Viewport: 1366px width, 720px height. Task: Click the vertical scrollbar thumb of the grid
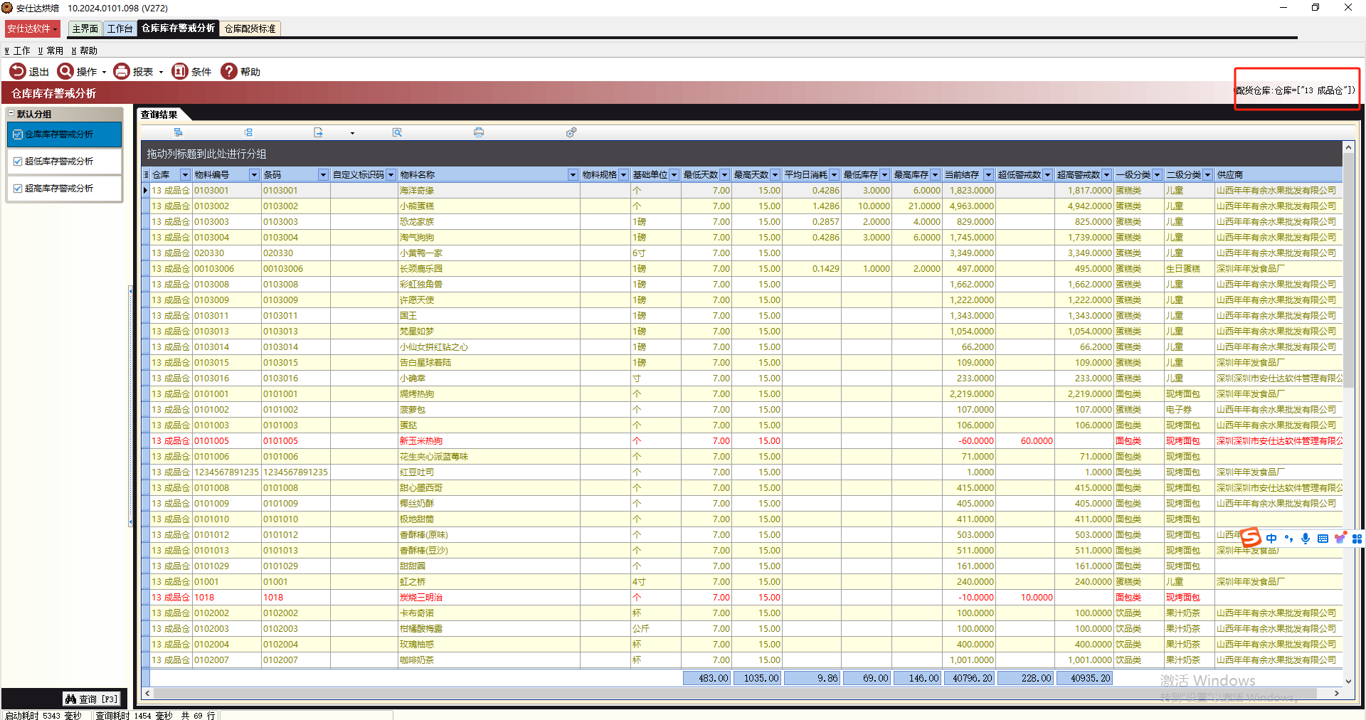(1348, 270)
